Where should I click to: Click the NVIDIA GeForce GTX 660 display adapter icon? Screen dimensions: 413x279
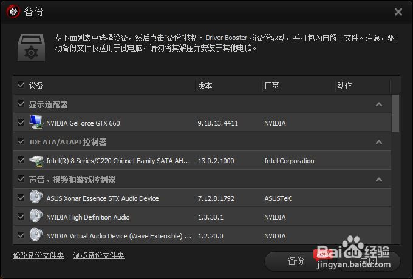pos(36,123)
